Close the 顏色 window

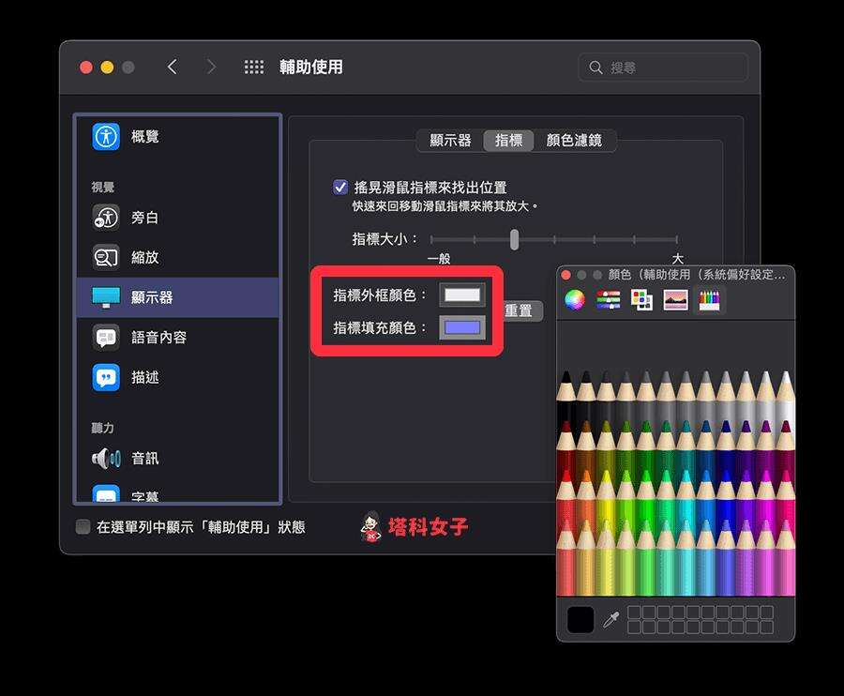click(565, 275)
